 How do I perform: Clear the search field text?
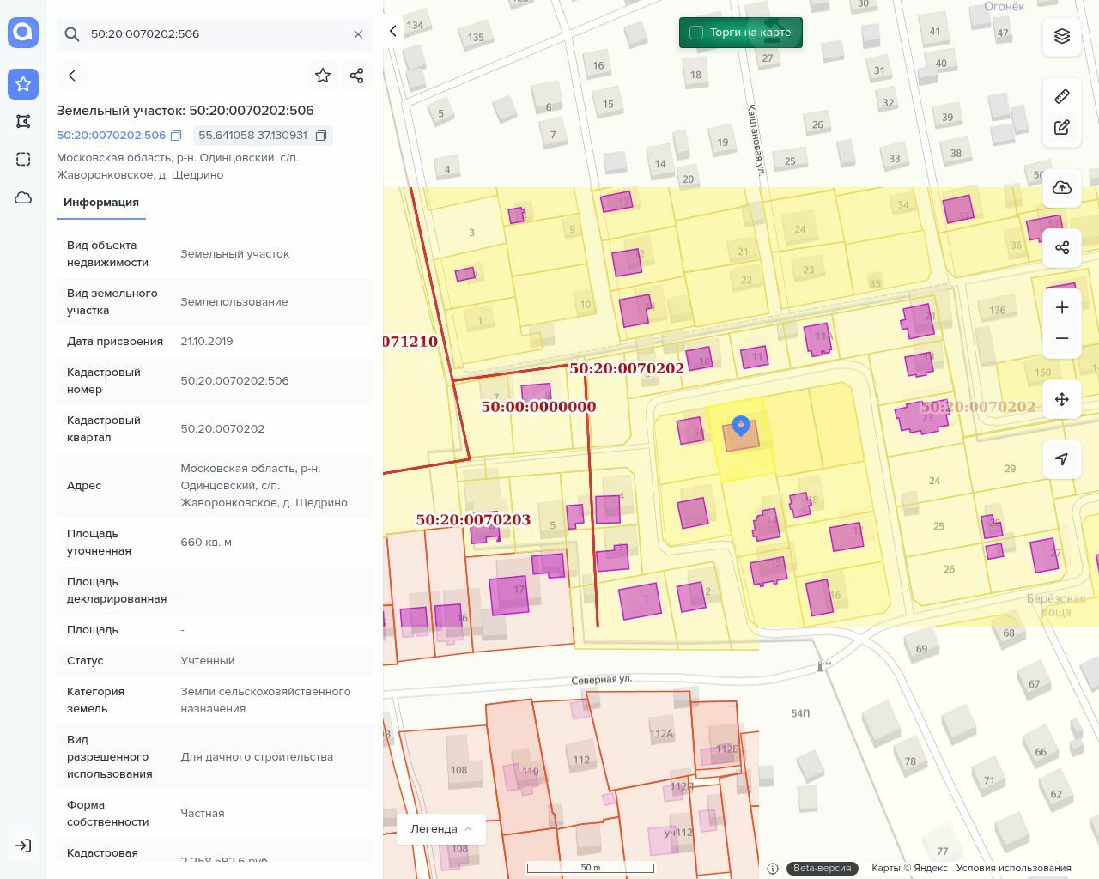click(358, 34)
